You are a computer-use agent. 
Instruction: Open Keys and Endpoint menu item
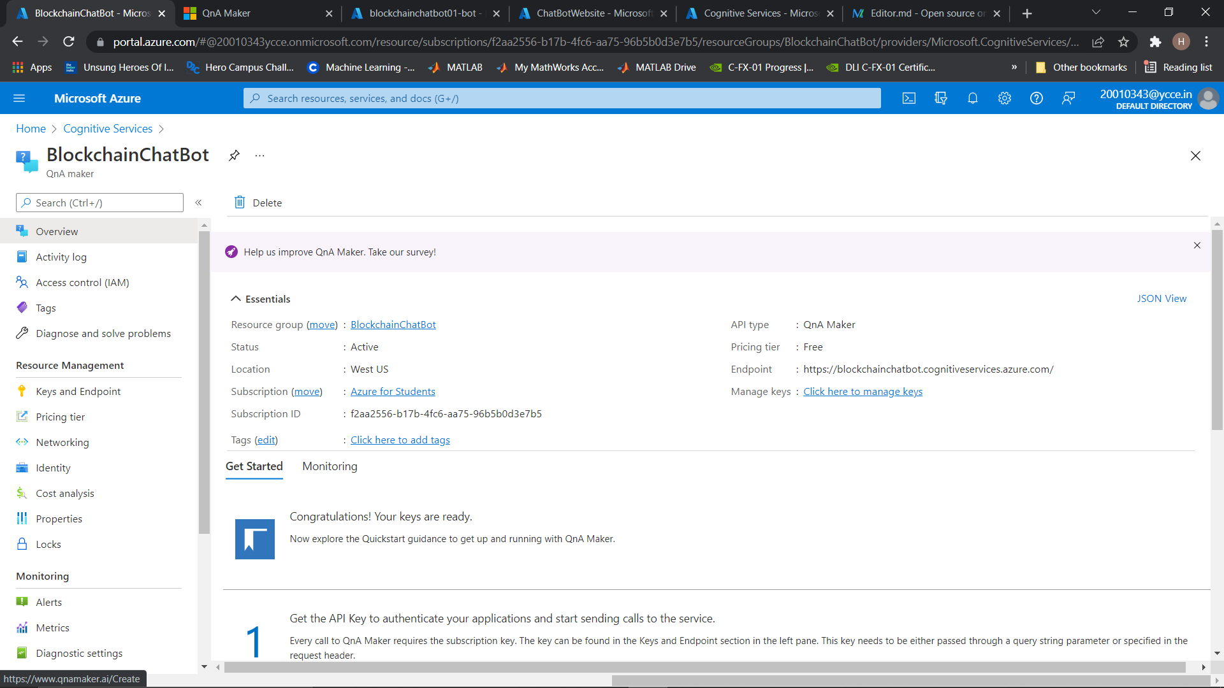pyautogui.click(x=78, y=391)
